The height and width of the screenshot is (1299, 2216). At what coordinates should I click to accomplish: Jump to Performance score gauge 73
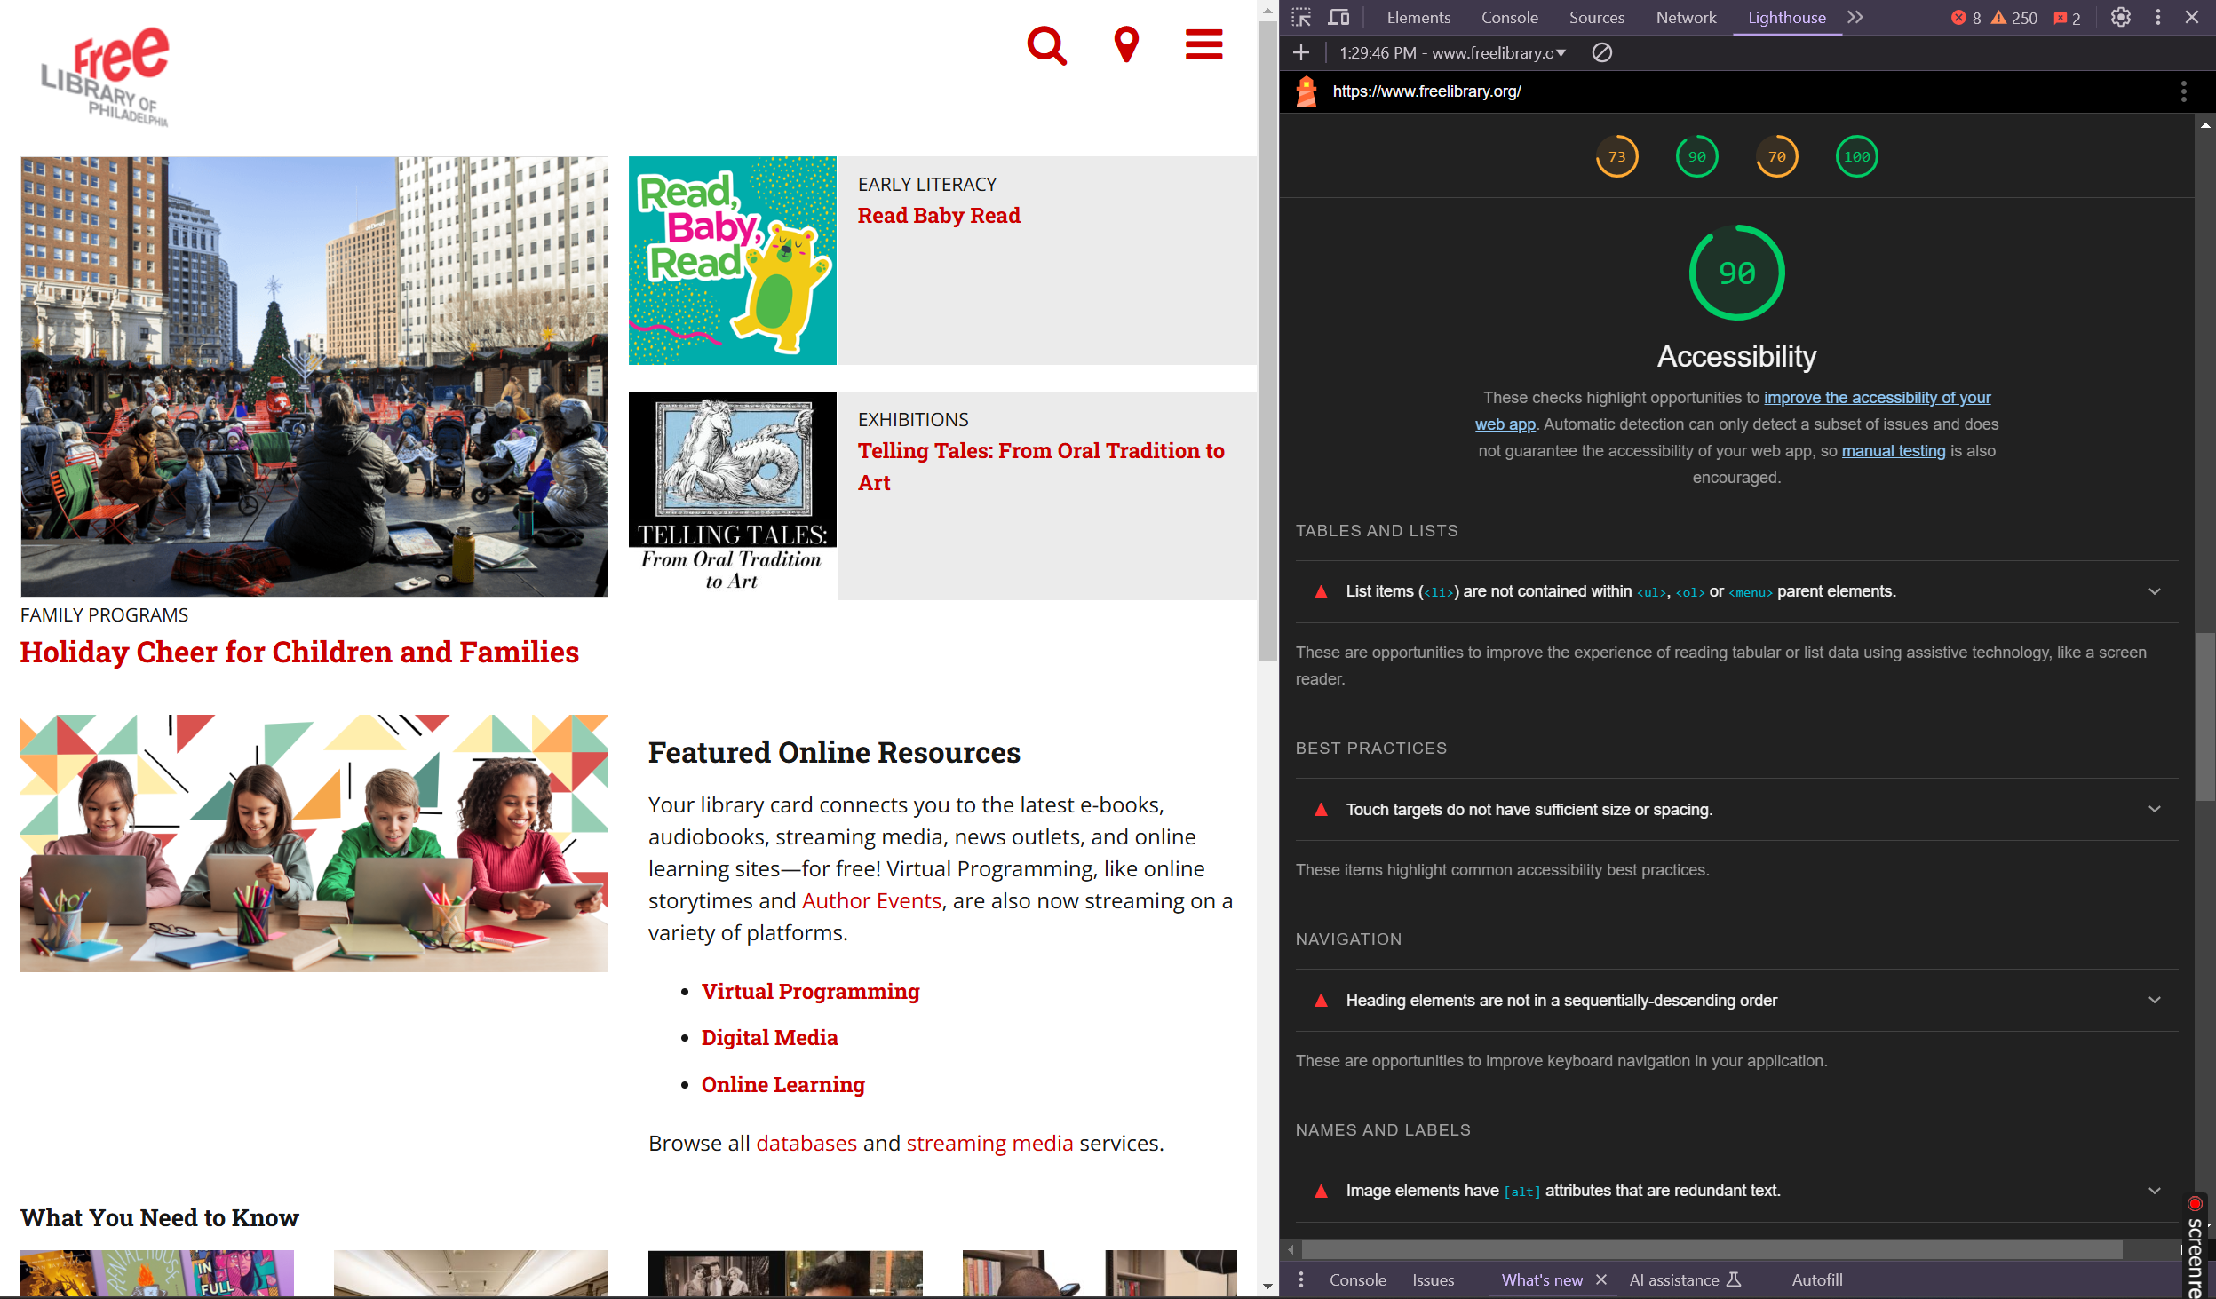pyautogui.click(x=1616, y=156)
